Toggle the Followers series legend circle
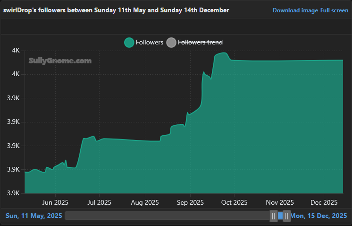Screen dimensions: 352x226 point(129,43)
